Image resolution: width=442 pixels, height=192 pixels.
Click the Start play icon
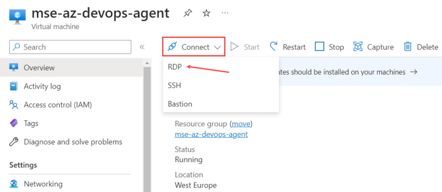(x=234, y=46)
